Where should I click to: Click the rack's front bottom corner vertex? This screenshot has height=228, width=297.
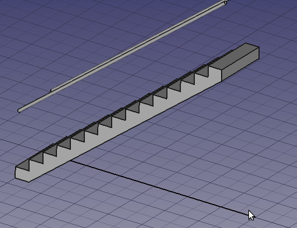click(29, 182)
